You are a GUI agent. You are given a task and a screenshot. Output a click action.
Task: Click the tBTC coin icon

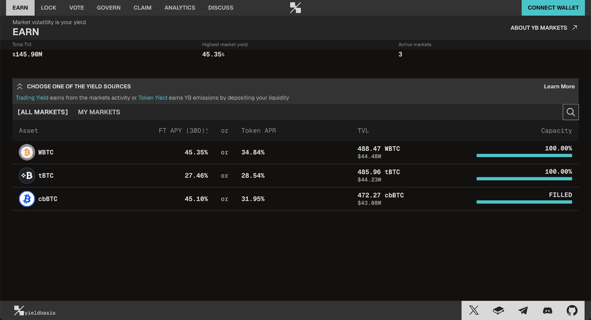[x=27, y=175]
